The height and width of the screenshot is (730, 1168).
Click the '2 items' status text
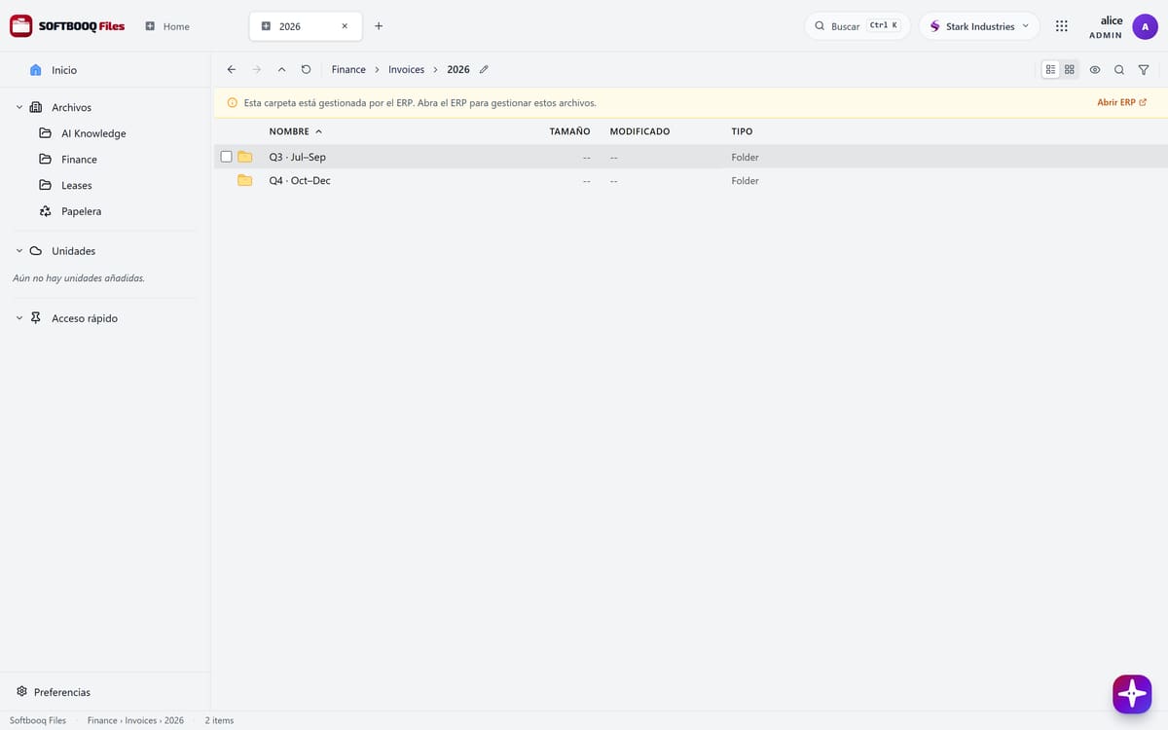coord(219,720)
